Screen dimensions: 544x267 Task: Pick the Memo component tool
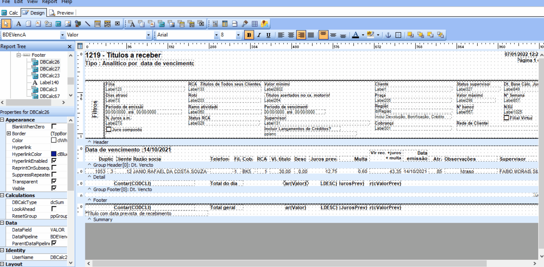pos(28,24)
